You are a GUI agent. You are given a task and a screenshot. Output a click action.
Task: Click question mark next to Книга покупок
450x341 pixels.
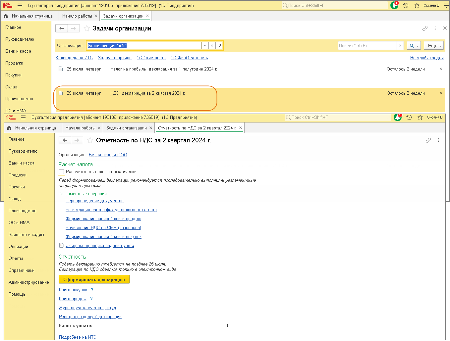[x=92, y=290]
